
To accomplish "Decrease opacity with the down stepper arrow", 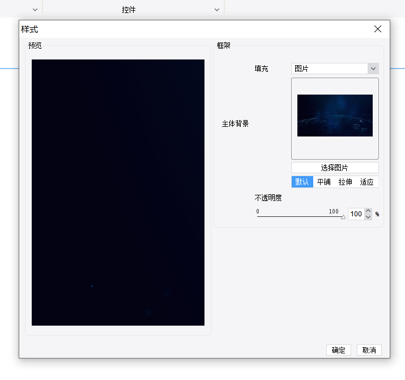I will [x=368, y=217].
